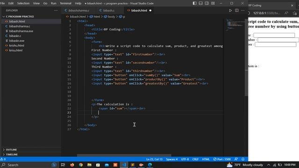This screenshot has height=168, width=299.
Task: Change UTF-8 encoding in status bar
Action: [185, 159]
